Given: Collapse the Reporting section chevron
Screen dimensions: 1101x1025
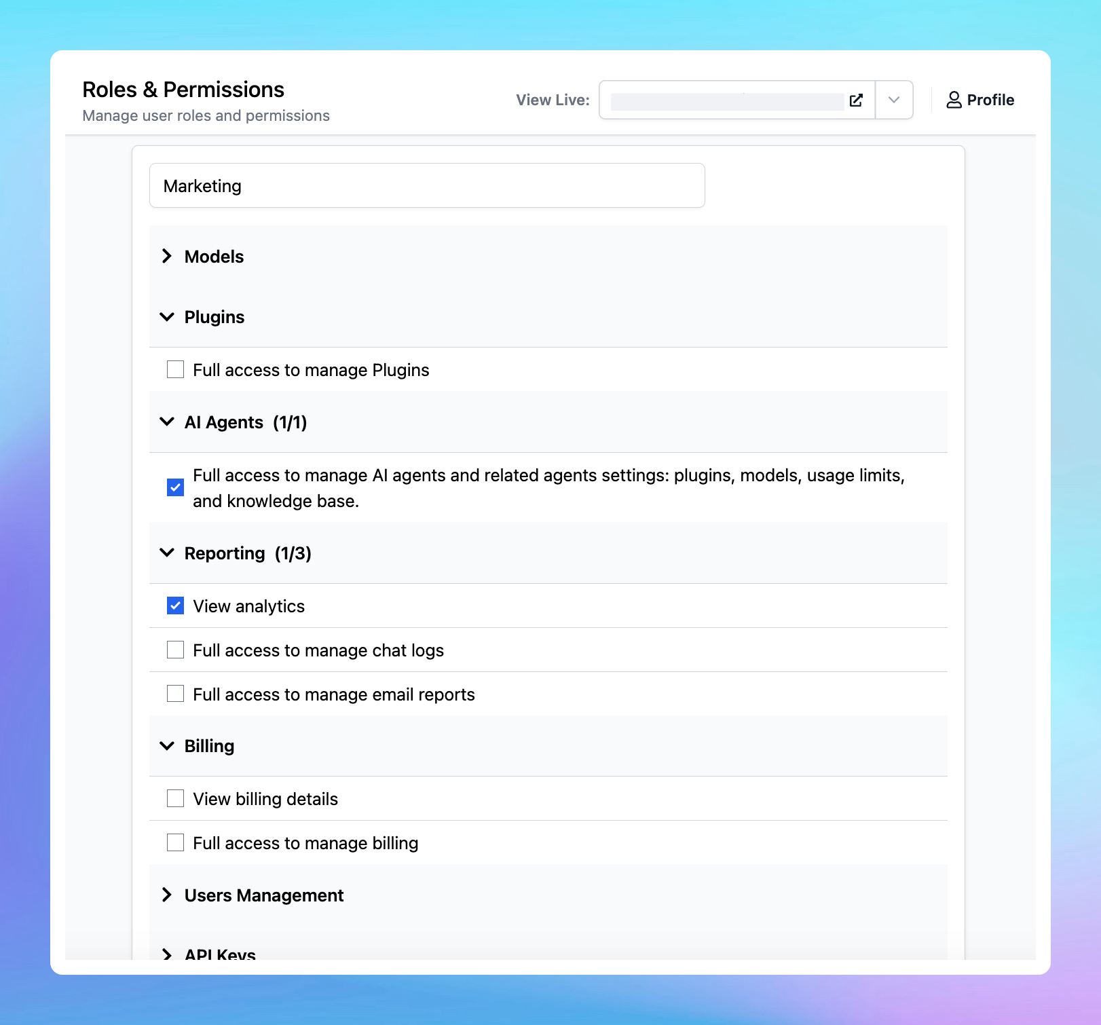Looking at the screenshot, I should tap(167, 553).
